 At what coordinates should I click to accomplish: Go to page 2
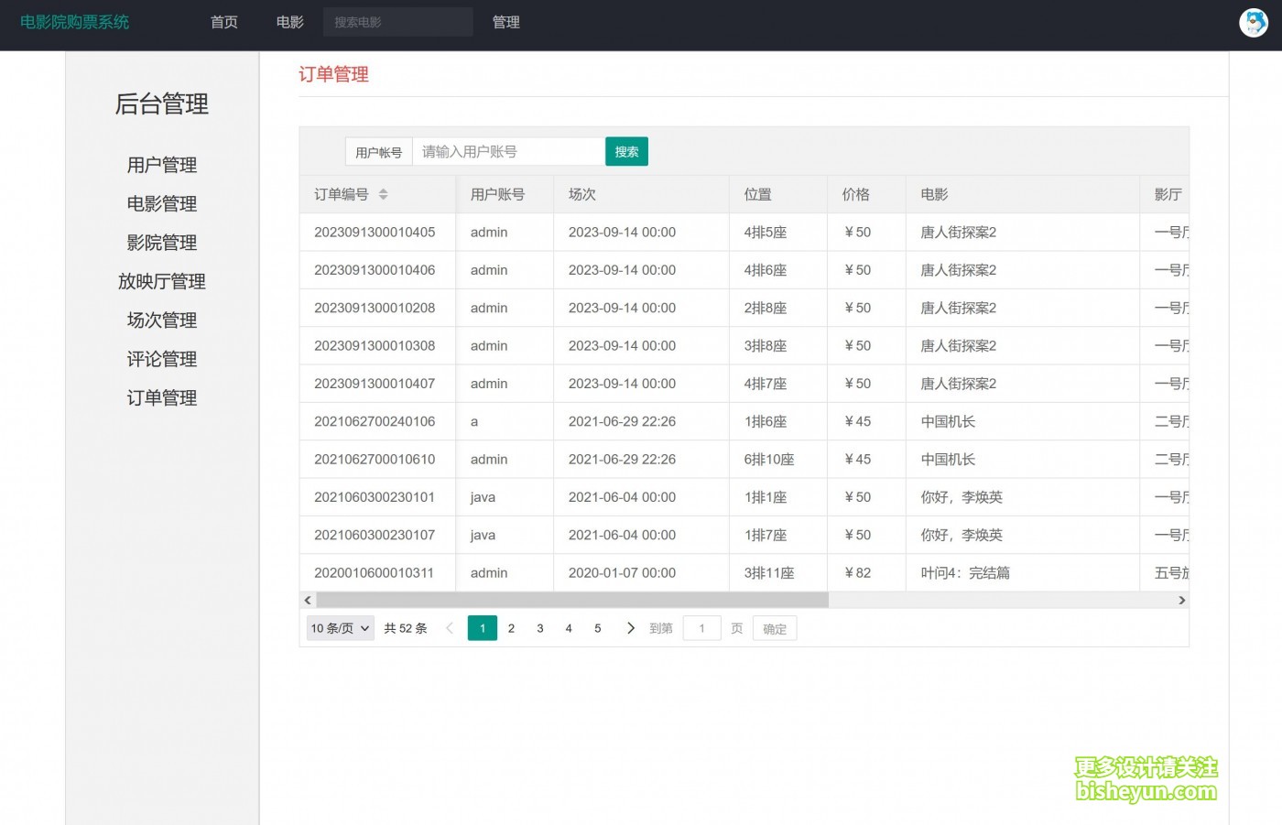[511, 628]
